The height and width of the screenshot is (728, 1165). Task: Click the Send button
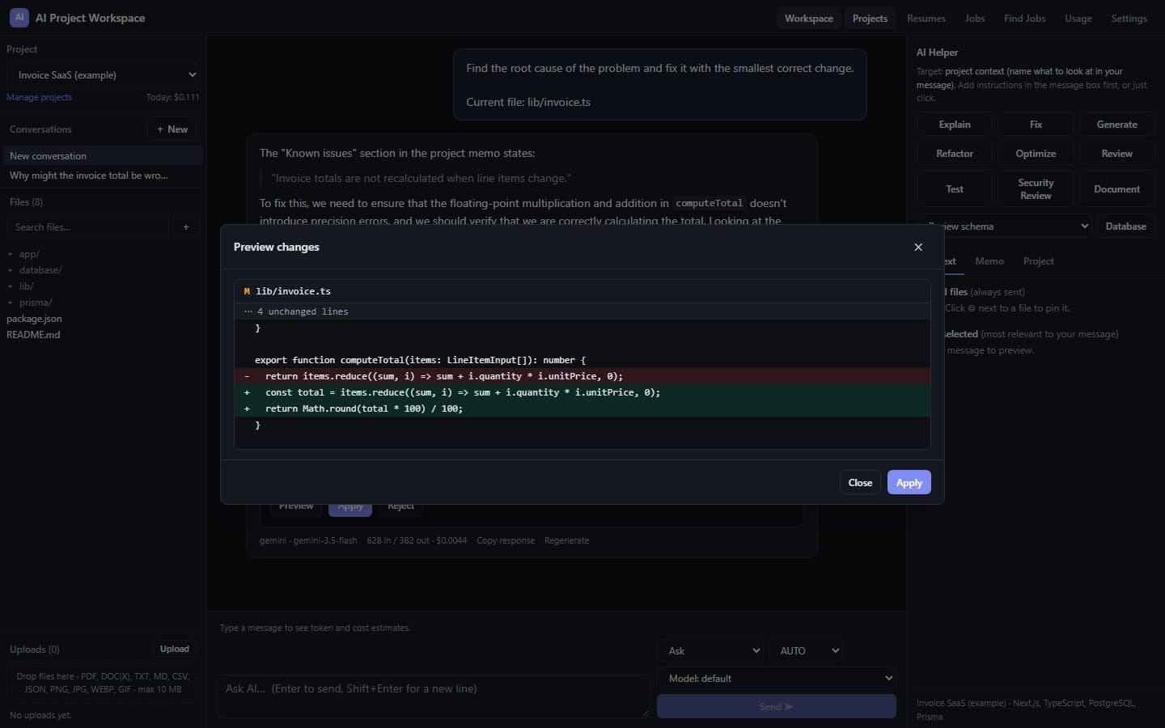777,706
